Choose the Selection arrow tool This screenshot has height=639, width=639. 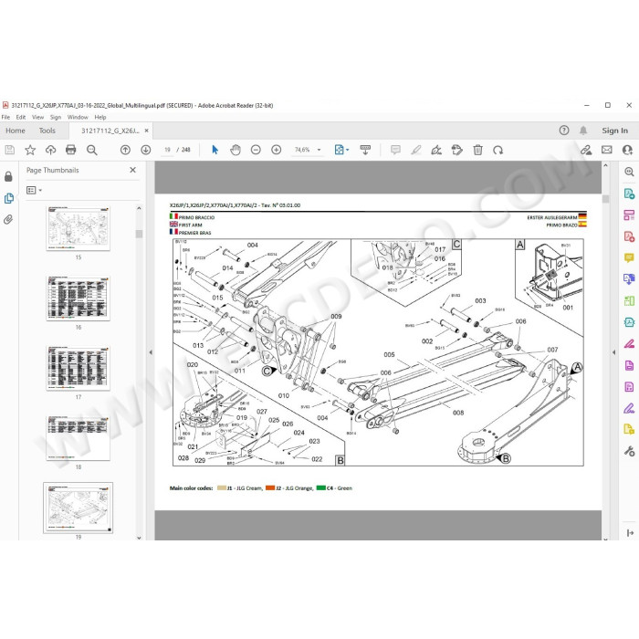215,150
